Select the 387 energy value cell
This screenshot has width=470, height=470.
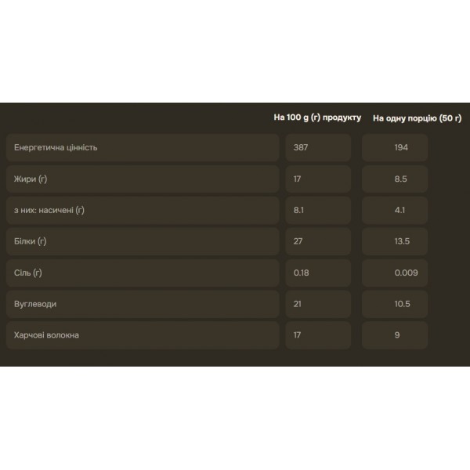coord(318,147)
